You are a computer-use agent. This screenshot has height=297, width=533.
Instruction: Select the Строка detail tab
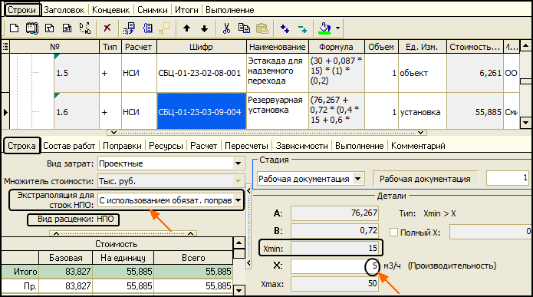click(21, 146)
